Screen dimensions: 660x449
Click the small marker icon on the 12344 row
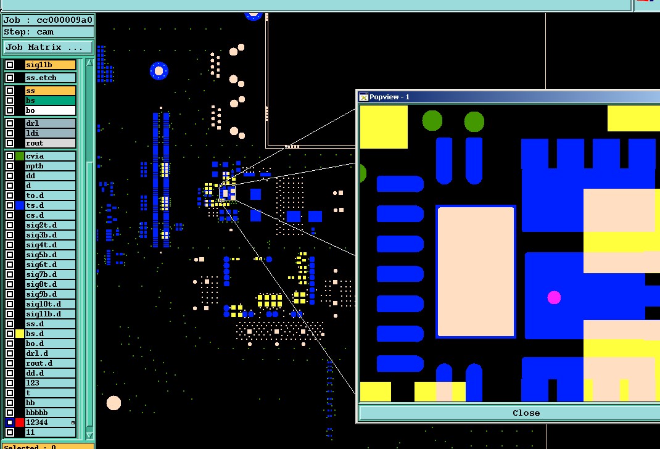click(x=73, y=422)
